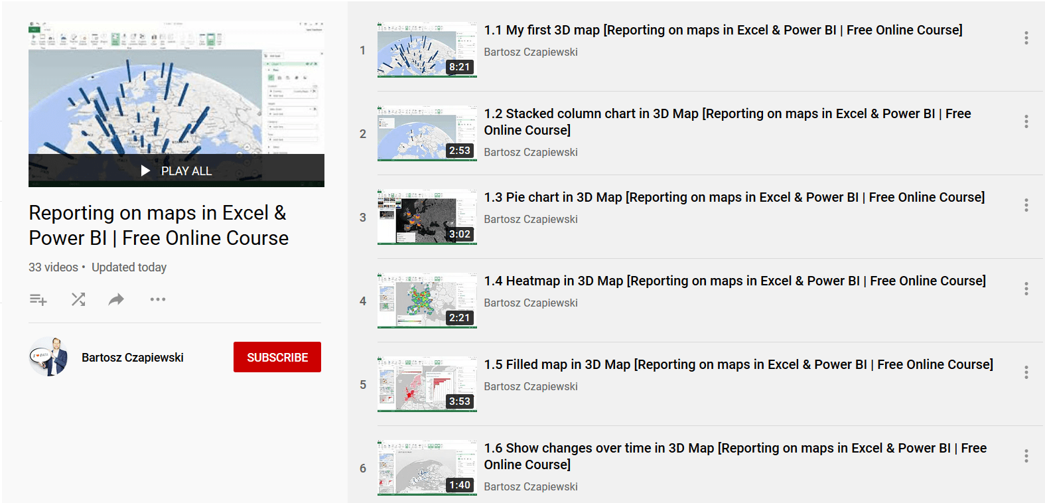The image size is (1045, 503).
Task: Open options menu for Heatmap video 1.4
Action: 1026,289
